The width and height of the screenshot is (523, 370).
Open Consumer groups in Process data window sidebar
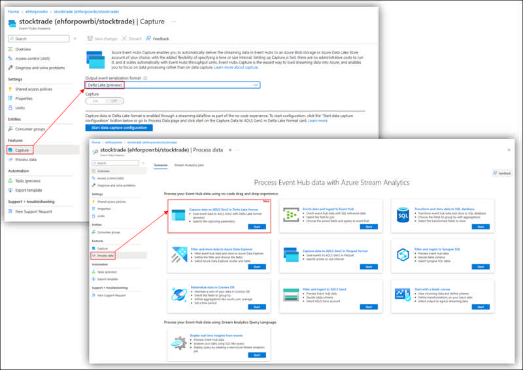(109, 232)
